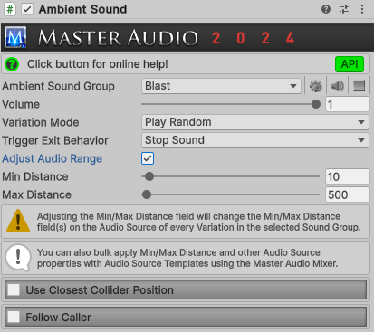The height and width of the screenshot is (332, 374).
Task: Enable the Follow Caller checkbox
Action: click(x=14, y=317)
